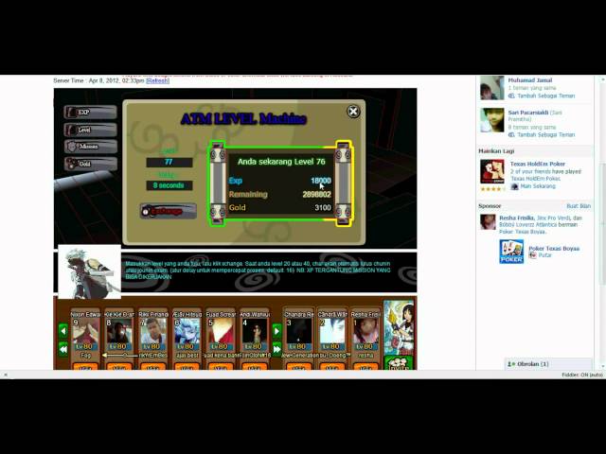Click the page vertical scrollbar
The width and height of the screenshot is (606, 454).
[602, 222]
